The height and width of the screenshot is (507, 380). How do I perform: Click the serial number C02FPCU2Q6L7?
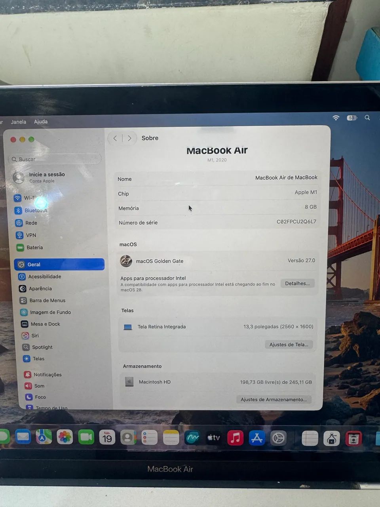click(x=296, y=221)
